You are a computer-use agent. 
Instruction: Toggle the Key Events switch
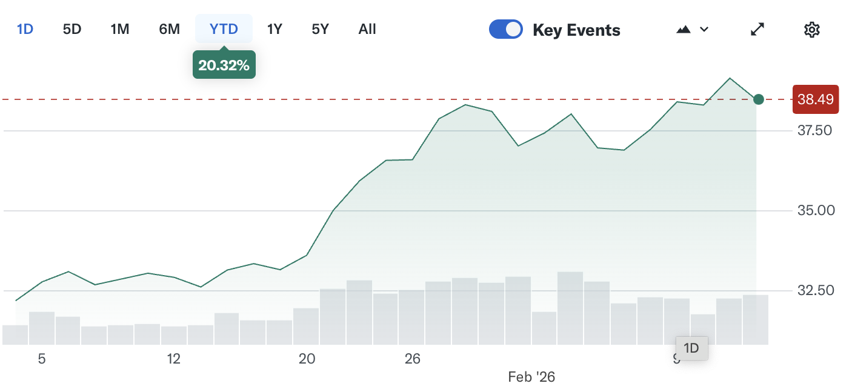pos(505,30)
